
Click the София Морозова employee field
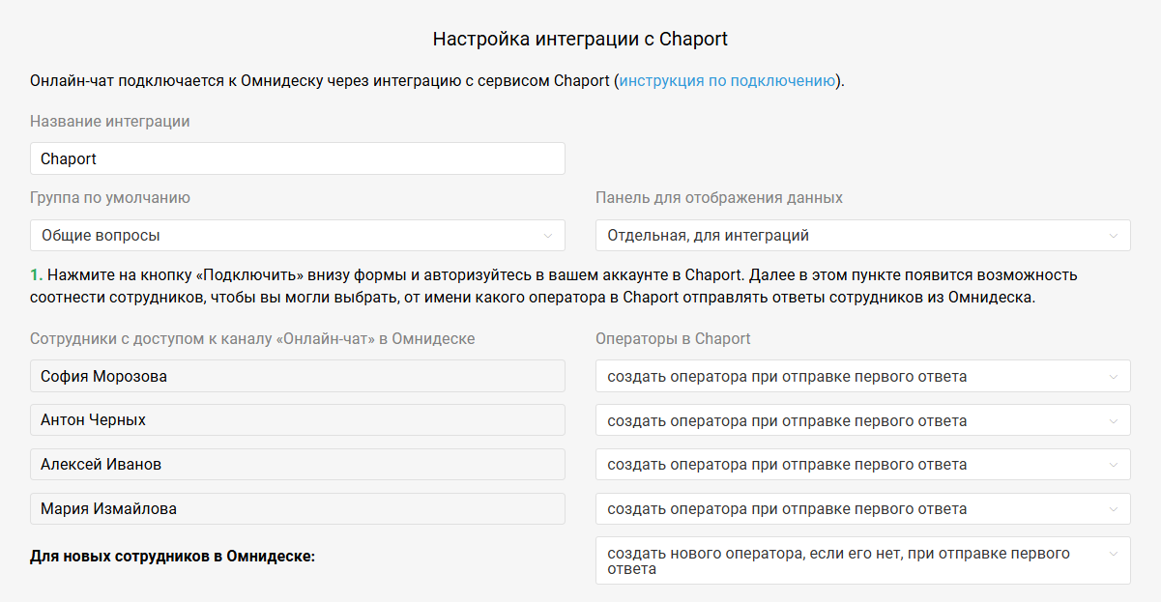298,376
